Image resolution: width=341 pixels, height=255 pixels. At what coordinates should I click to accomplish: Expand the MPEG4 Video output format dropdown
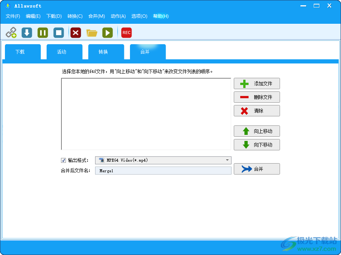click(x=163, y=160)
